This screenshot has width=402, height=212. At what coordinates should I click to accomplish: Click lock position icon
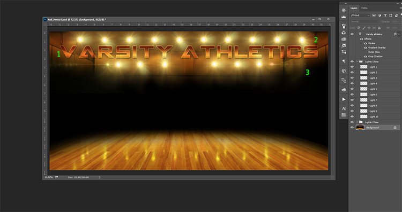tap(369, 28)
